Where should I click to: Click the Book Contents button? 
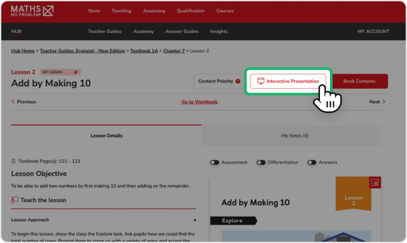[359, 81]
